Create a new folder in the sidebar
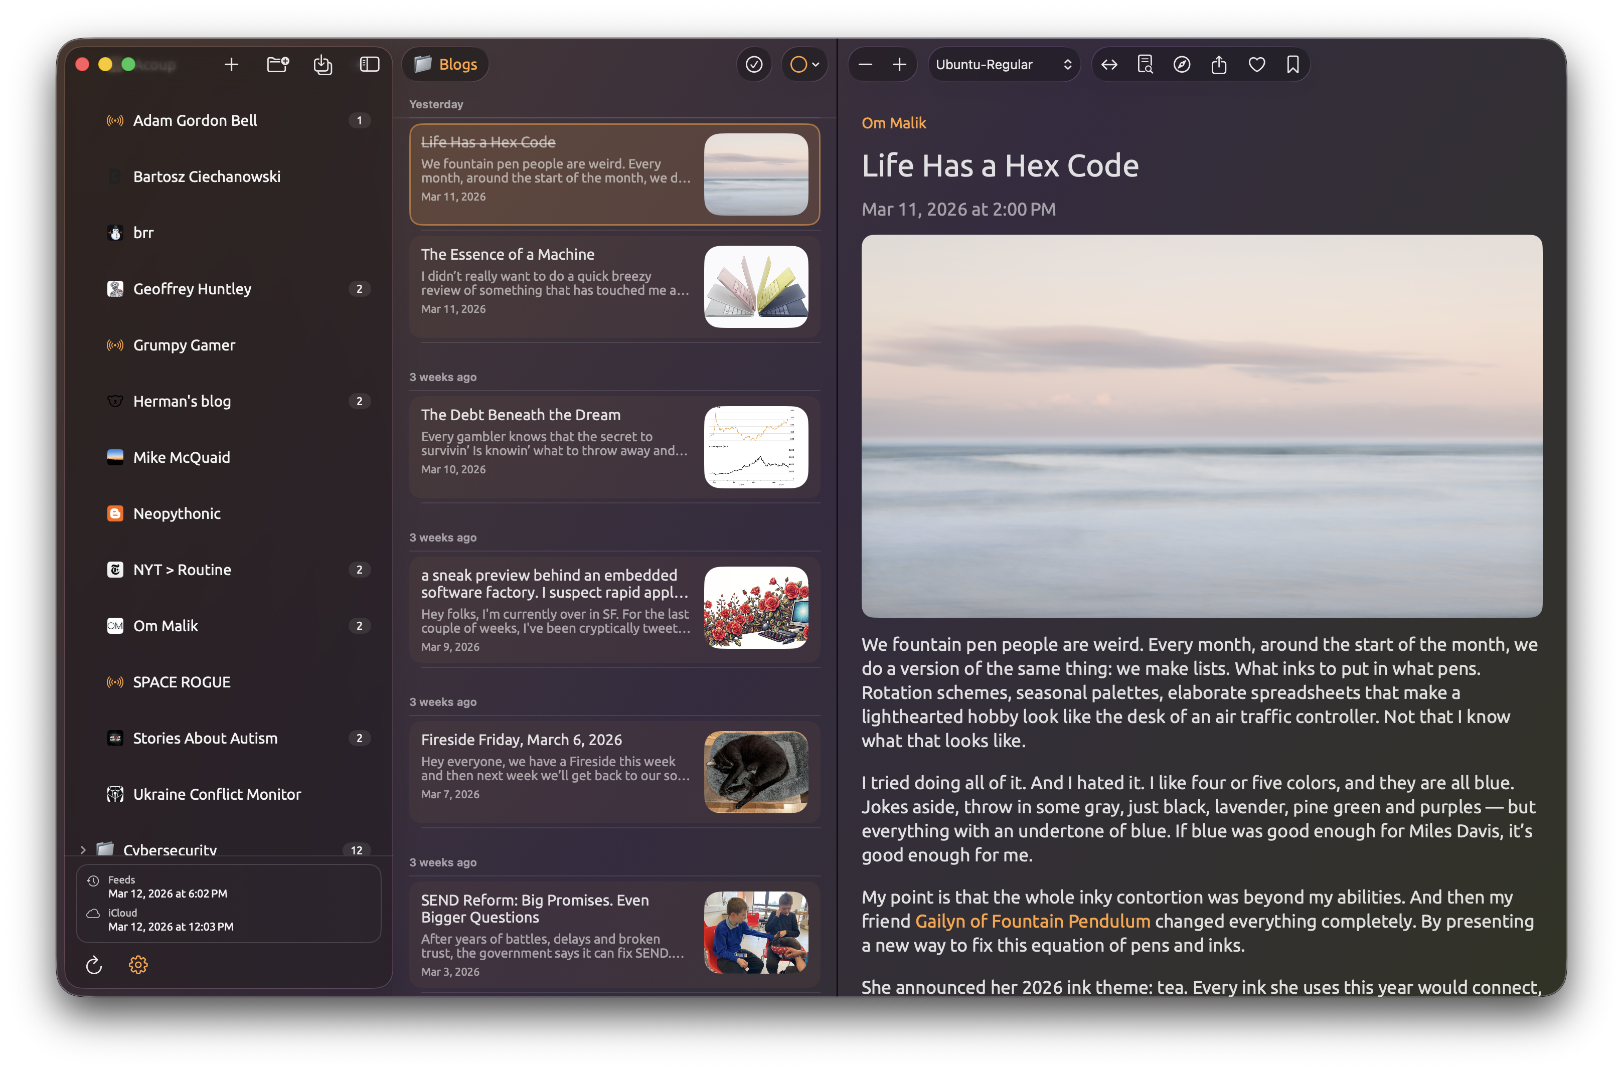Viewport: 1623px width, 1071px height. click(x=277, y=64)
